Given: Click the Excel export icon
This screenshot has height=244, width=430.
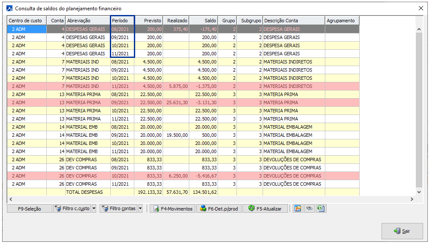Looking at the screenshot, I should point(321,208).
